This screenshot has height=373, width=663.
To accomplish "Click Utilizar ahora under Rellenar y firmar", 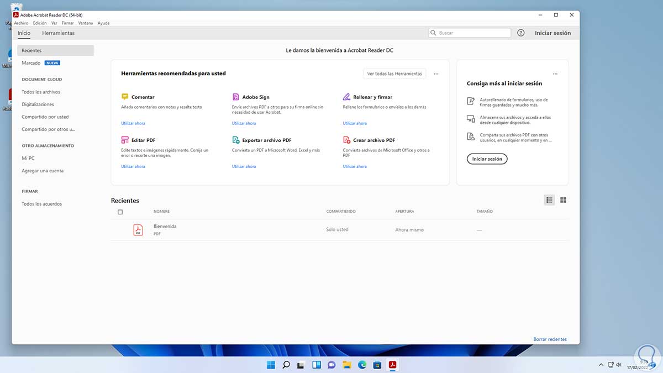I will tap(355, 123).
